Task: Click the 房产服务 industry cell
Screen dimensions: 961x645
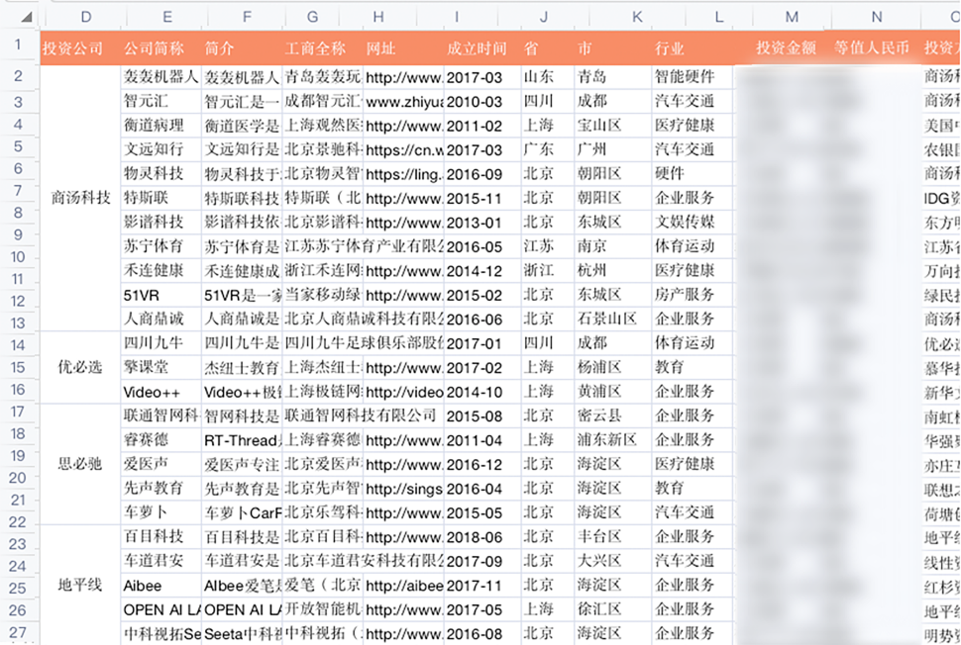Action: (693, 295)
